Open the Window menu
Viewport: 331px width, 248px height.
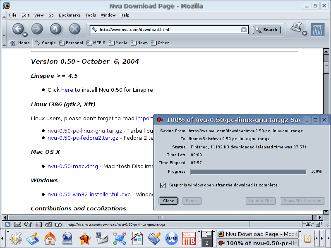(108, 15)
